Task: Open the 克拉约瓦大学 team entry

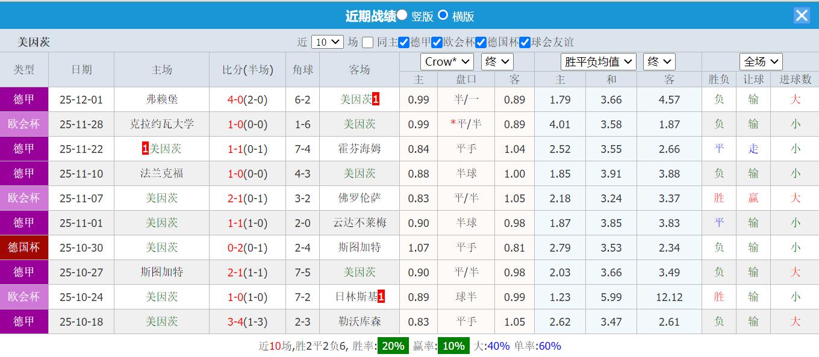Action: tap(161, 124)
